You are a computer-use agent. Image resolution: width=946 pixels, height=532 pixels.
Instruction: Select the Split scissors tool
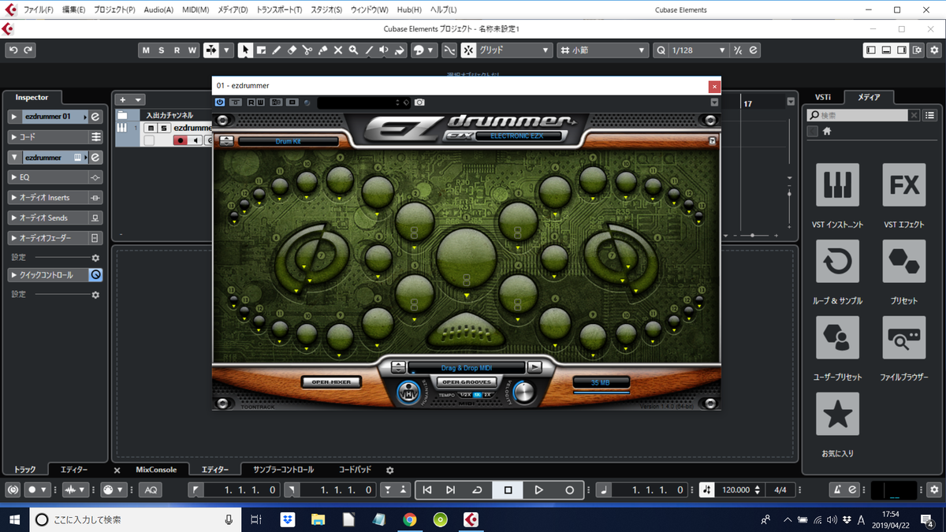click(307, 50)
